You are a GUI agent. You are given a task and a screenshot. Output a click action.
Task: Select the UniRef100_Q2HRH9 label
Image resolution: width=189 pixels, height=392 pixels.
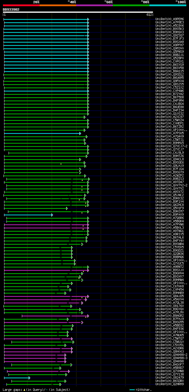click(x=170, y=384)
